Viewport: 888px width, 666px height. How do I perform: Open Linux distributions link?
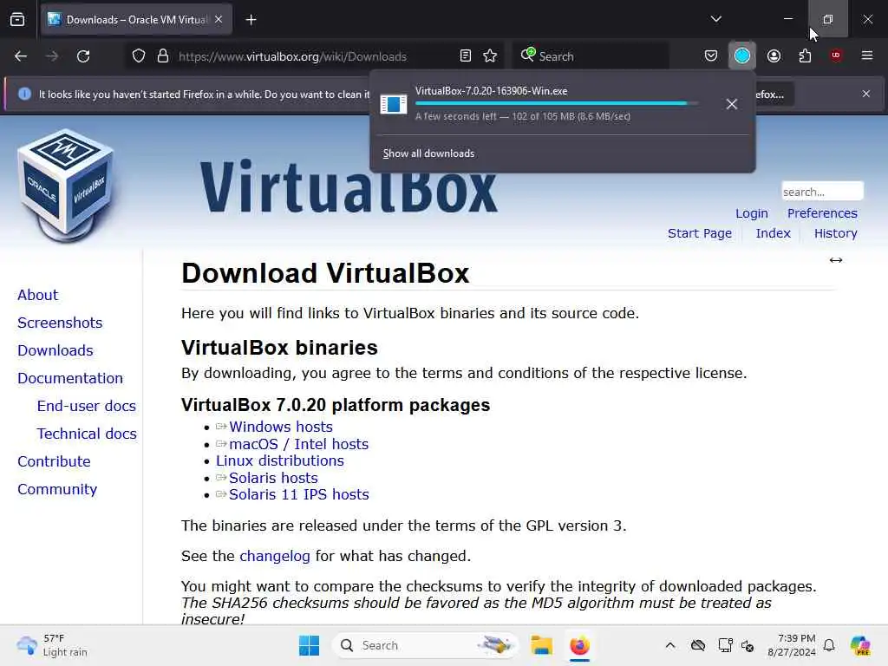pyautogui.click(x=280, y=461)
